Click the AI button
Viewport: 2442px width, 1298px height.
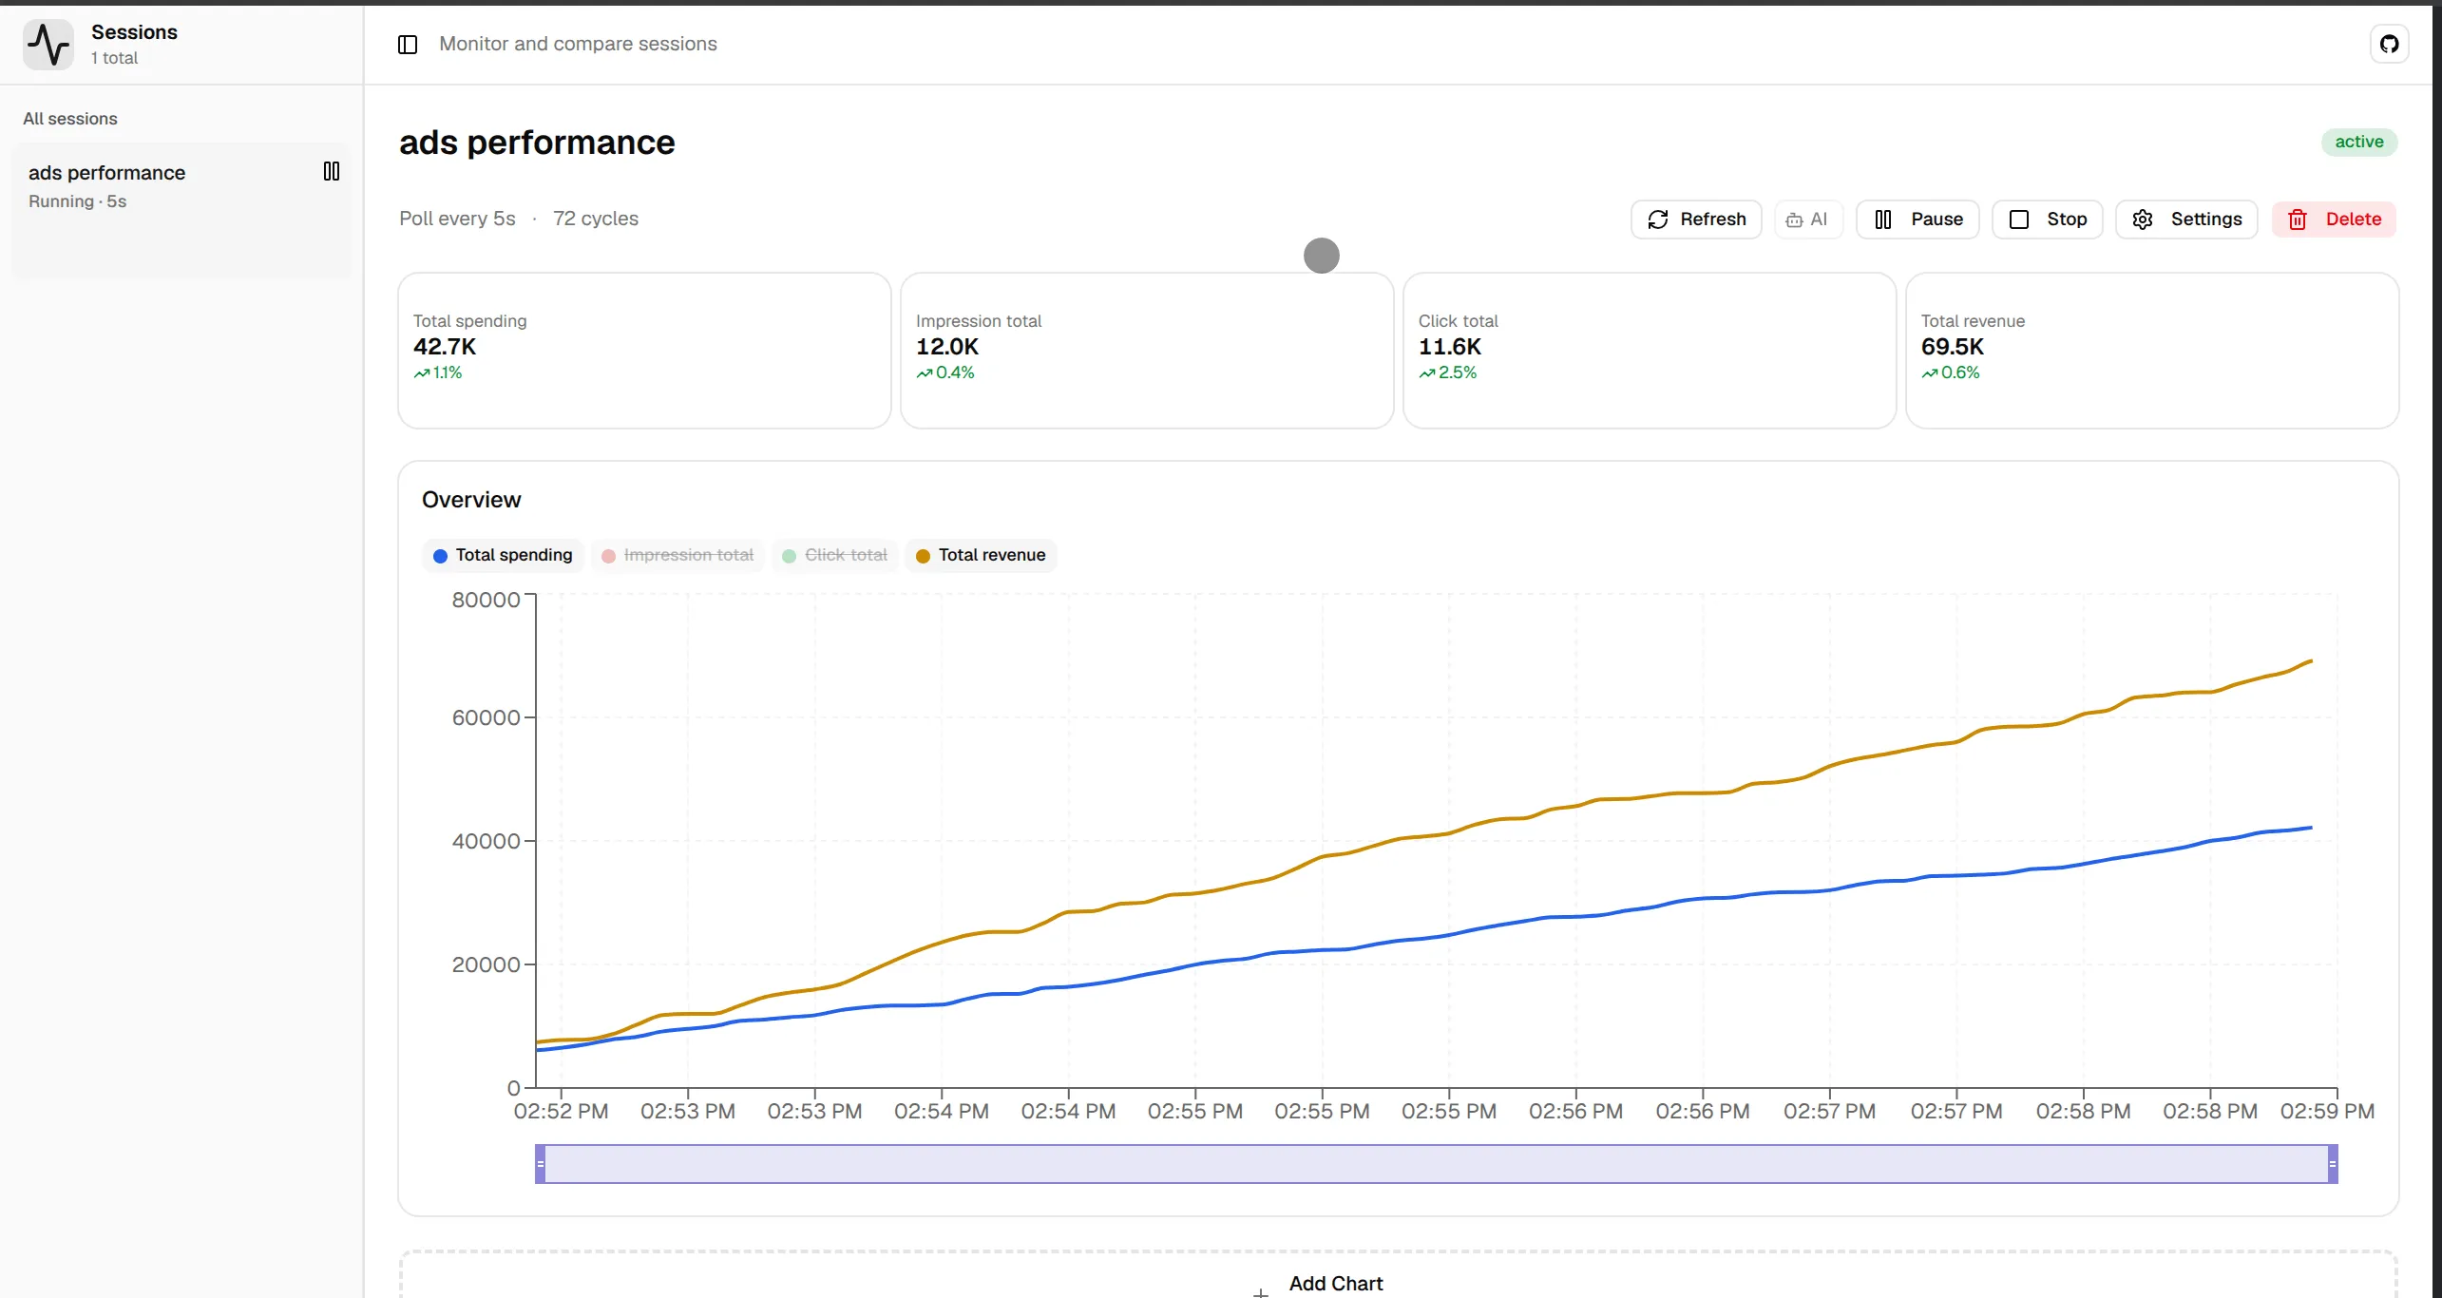1807,220
